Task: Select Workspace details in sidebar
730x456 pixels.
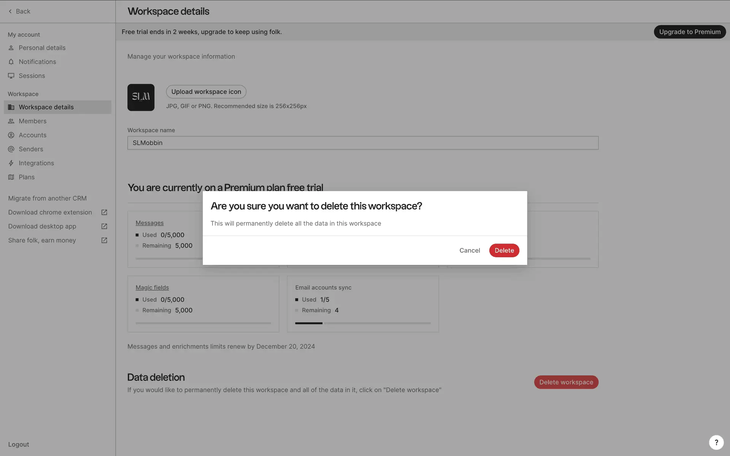Action: [x=46, y=107]
